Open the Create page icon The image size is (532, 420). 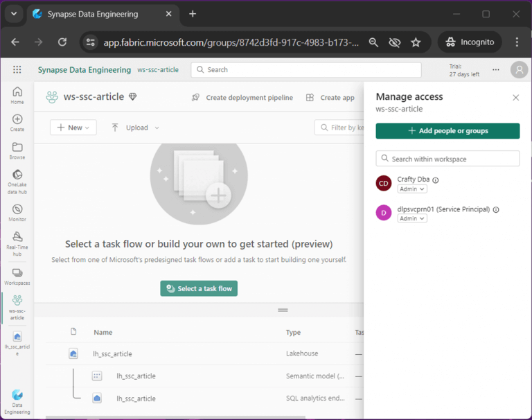pos(17,123)
